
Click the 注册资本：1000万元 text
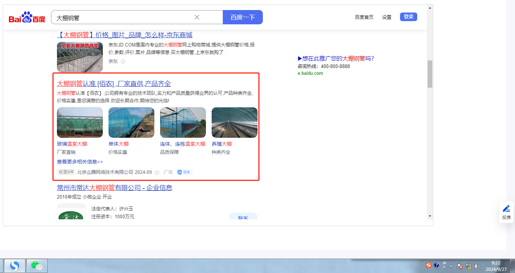pyautogui.click(x=113, y=216)
